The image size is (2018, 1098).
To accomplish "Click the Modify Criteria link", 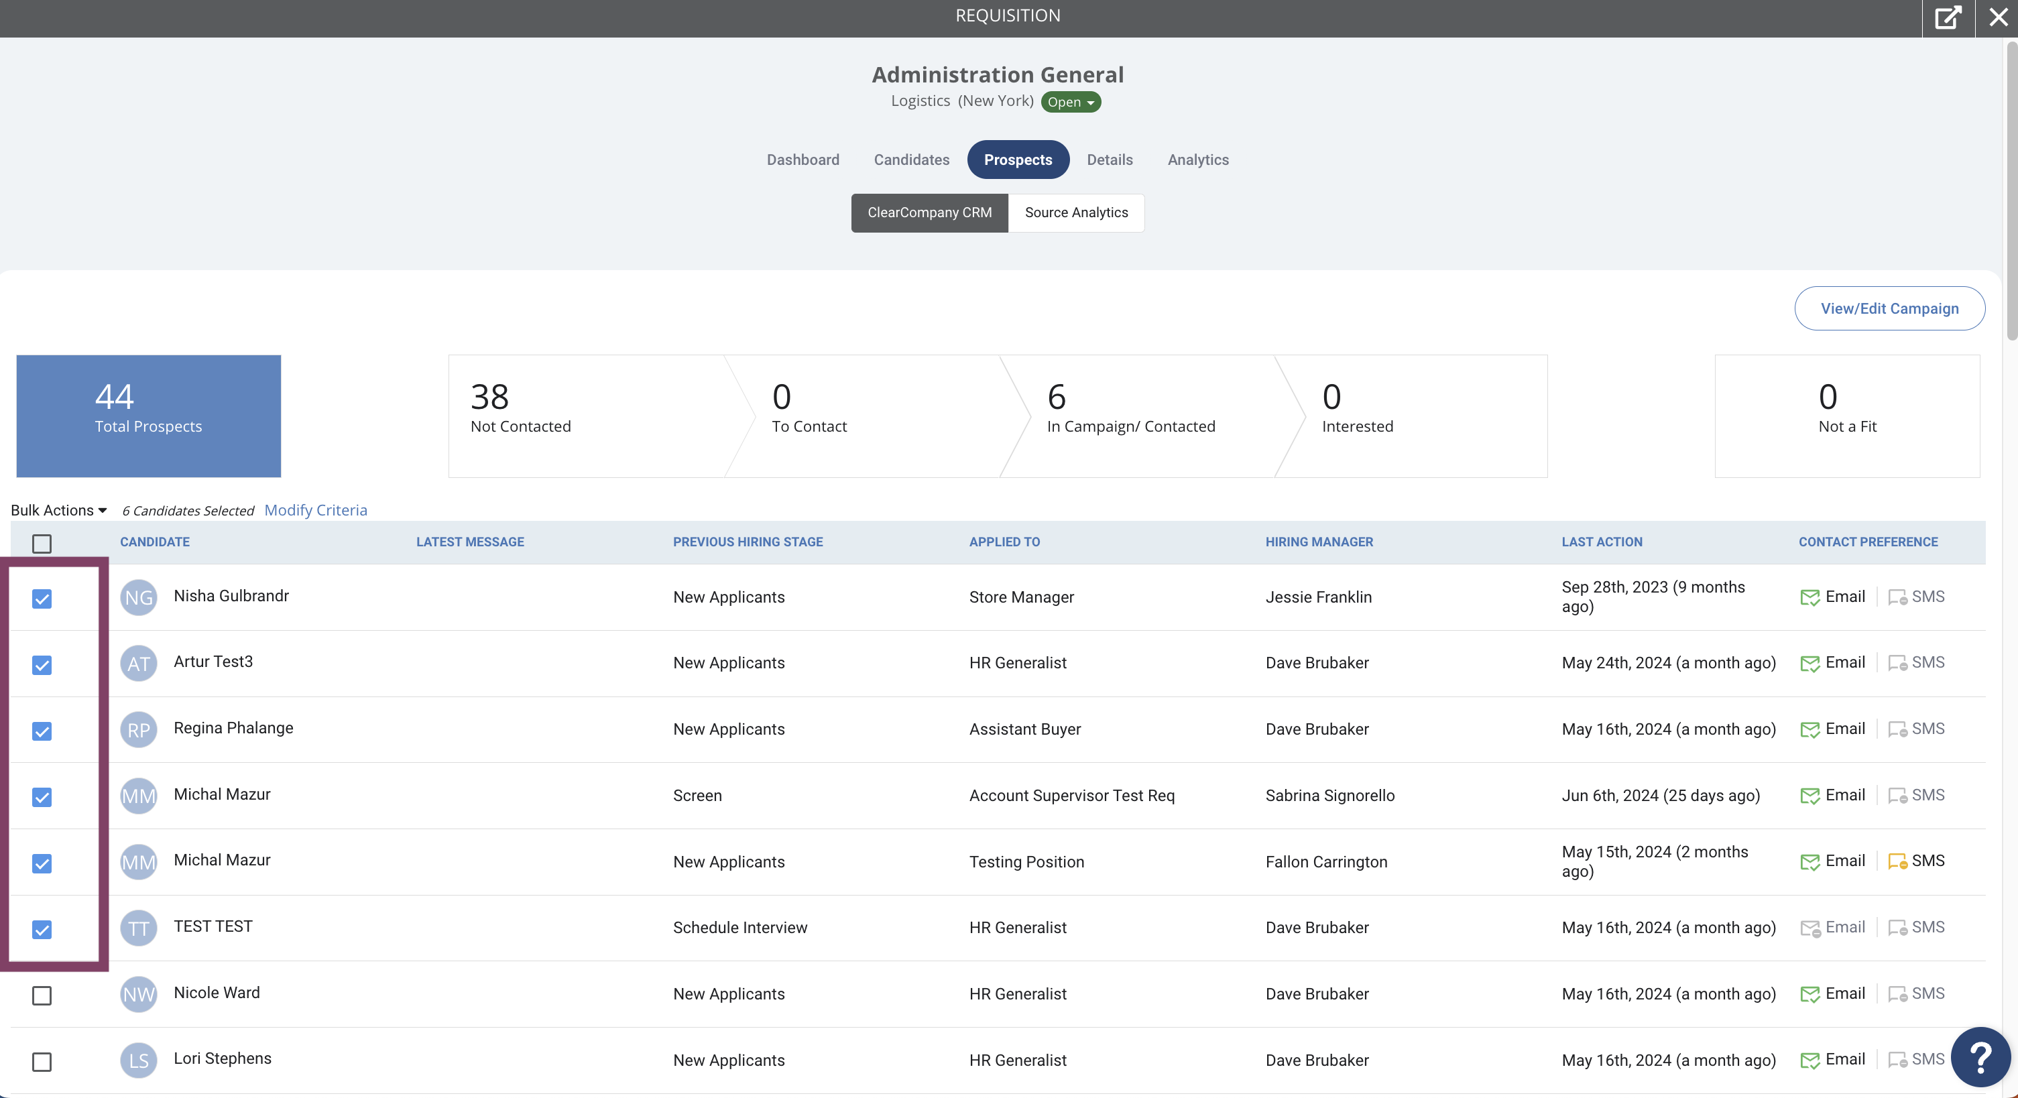I will pos(316,510).
